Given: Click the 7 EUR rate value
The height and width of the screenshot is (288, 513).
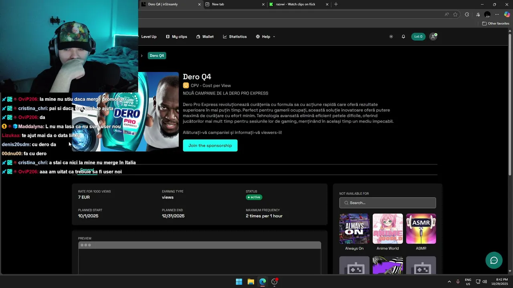Looking at the screenshot, I should click(x=84, y=197).
